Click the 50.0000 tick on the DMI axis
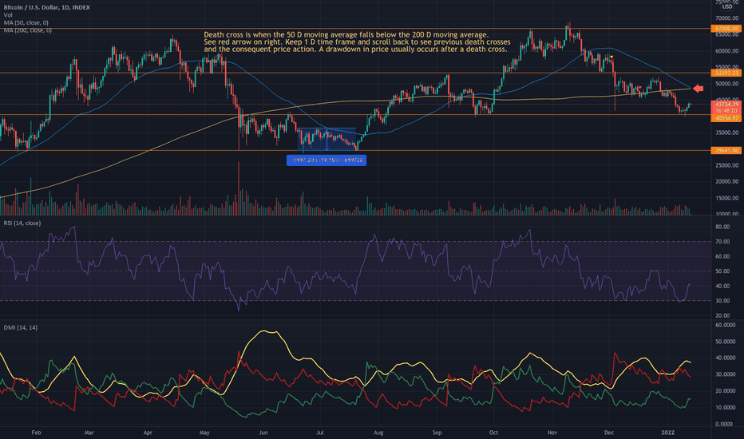 [725, 342]
